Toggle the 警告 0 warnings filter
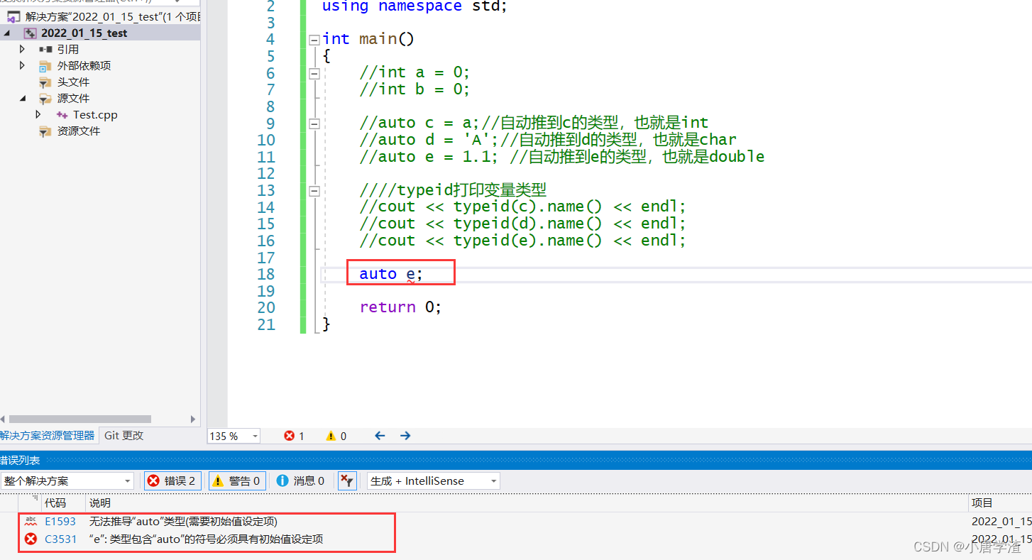The width and height of the screenshot is (1032, 560). 237,481
